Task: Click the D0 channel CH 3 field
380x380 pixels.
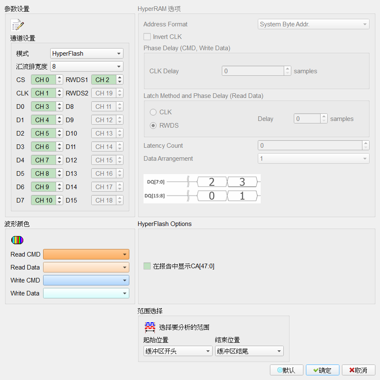Action: point(44,106)
